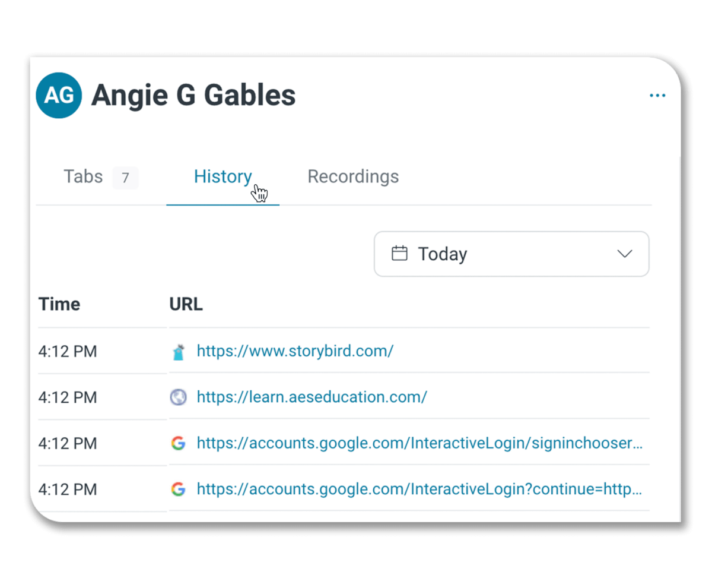This screenshot has height=581, width=712.
Task: Click the Storybird favicon icon
Action: coord(178,352)
